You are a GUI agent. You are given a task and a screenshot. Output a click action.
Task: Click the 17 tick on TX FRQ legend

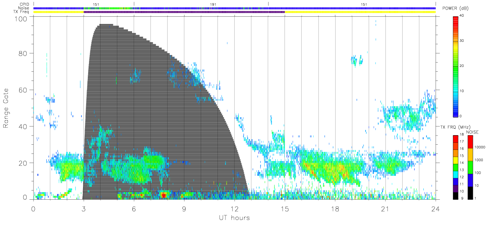(462, 141)
